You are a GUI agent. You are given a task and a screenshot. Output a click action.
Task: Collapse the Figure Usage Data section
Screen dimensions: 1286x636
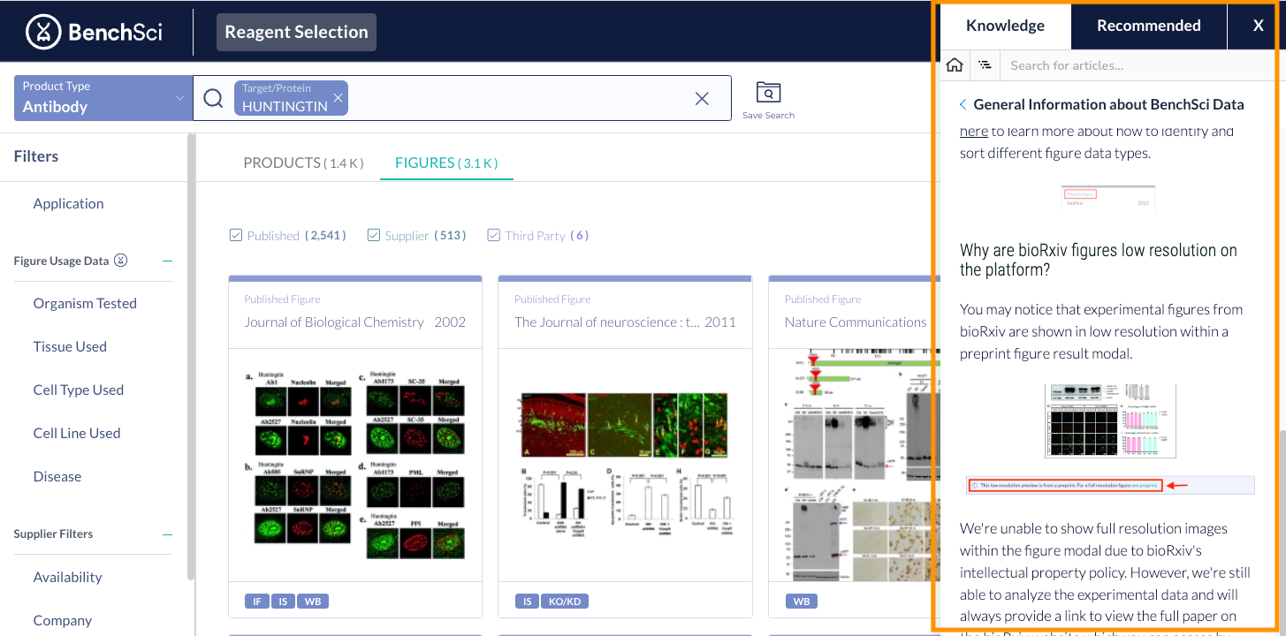point(167,261)
